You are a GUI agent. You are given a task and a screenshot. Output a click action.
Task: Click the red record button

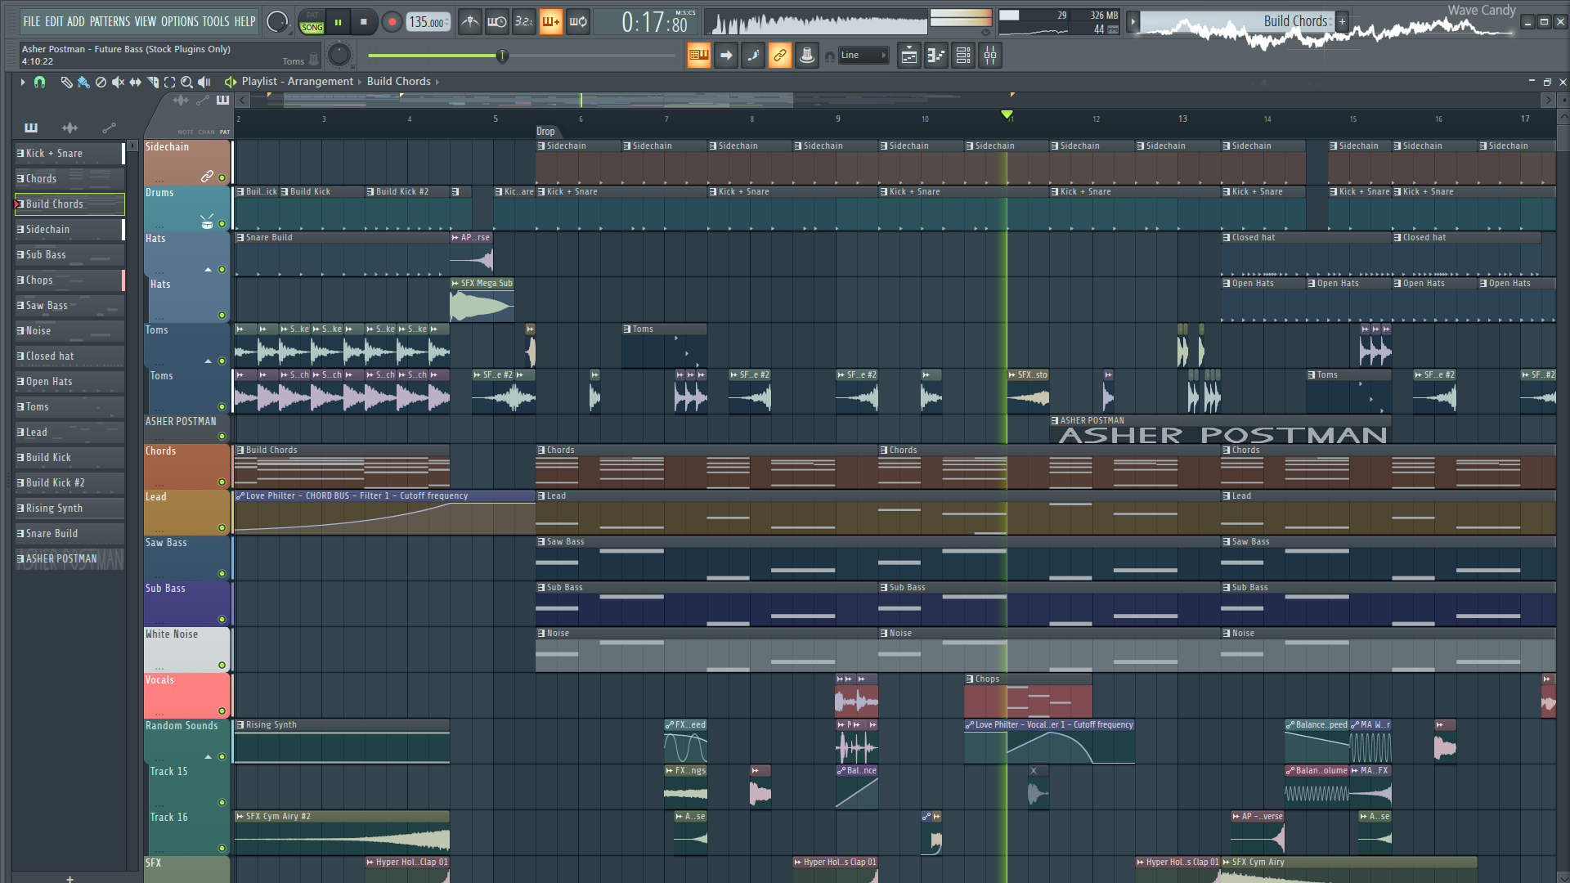(392, 22)
